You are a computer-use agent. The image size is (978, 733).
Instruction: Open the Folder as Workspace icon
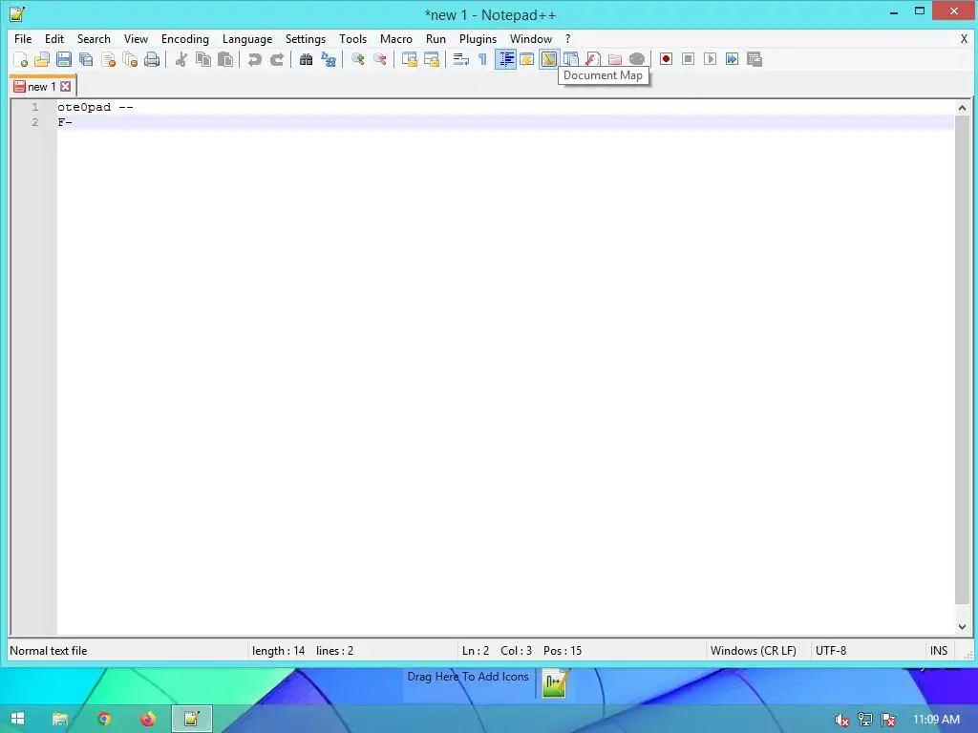pos(615,59)
